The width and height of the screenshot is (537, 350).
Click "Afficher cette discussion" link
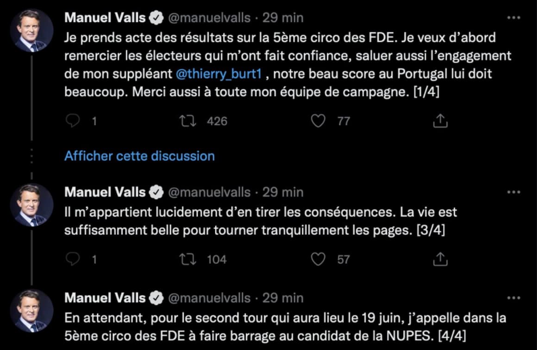coord(139,156)
